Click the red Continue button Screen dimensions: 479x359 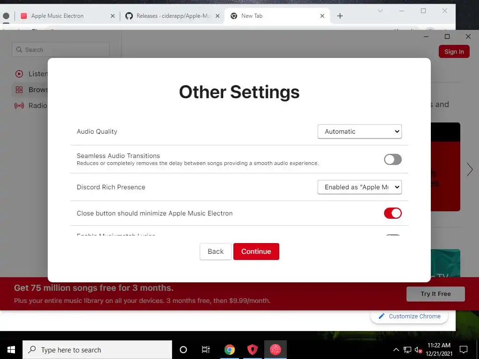[x=256, y=251]
